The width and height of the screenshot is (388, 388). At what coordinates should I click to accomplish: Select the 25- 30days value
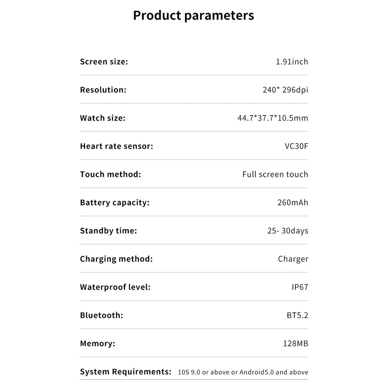288,231
